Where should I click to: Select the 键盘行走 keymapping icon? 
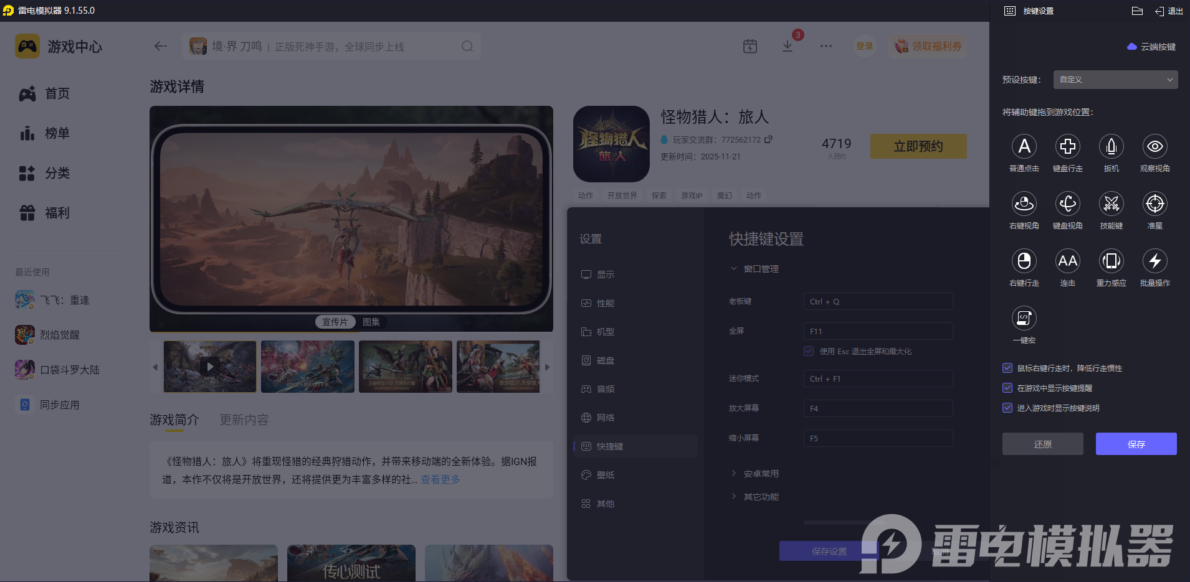pyautogui.click(x=1067, y=147)
